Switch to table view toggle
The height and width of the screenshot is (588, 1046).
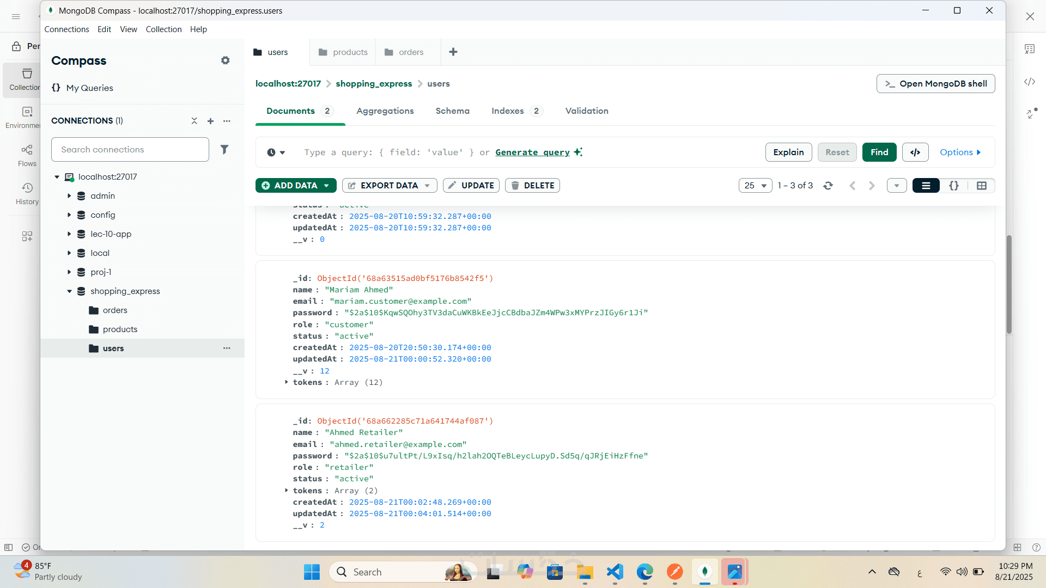pos(982,186)
